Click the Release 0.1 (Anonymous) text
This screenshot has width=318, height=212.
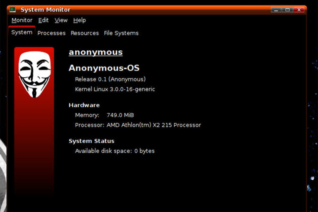pos(110,79)
